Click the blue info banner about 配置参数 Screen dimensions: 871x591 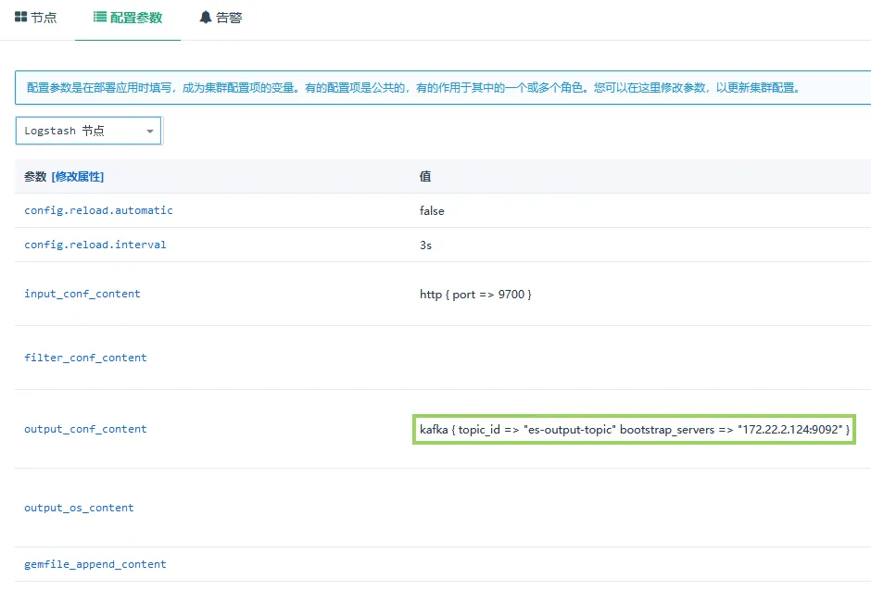tap(412, 88)
